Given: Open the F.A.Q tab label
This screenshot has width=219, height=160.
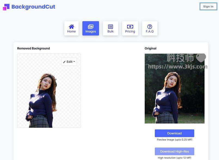Looking at the screenshot, I should coord(150,32).
